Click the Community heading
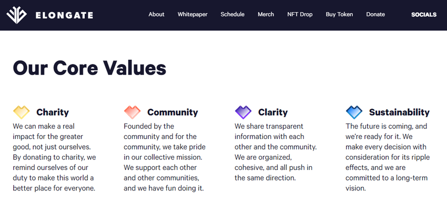 172,112
